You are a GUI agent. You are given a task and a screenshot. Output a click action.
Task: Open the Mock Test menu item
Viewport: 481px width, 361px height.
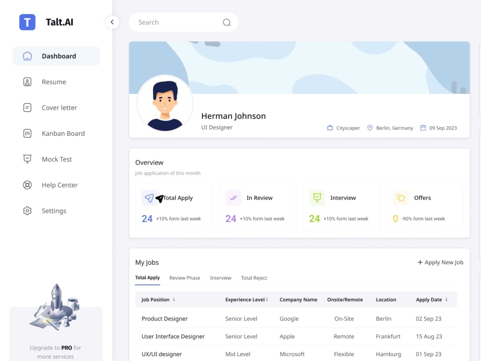click(x=56, y=159)
